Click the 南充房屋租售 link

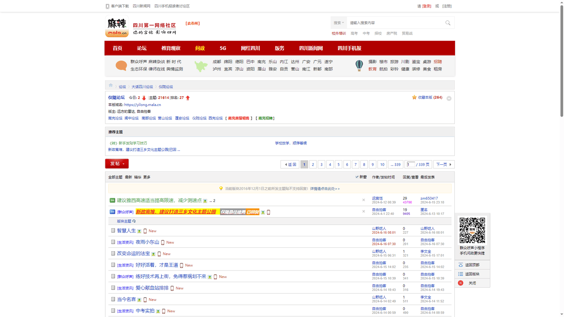(239, 118)
